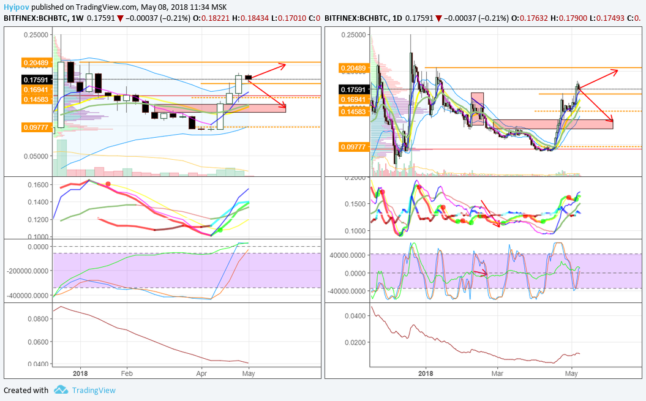Open the Hyipov author profile link
This screenshot has height=401, width=646.
[16, 7]
